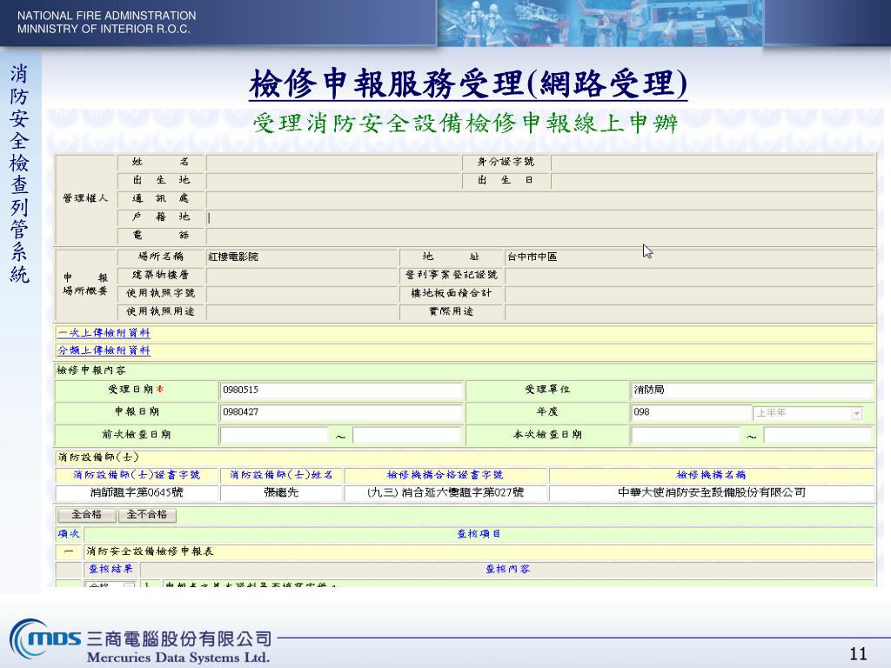
Task: Click the 本次檢查日期 end date field
Action: tap(818, 435)
